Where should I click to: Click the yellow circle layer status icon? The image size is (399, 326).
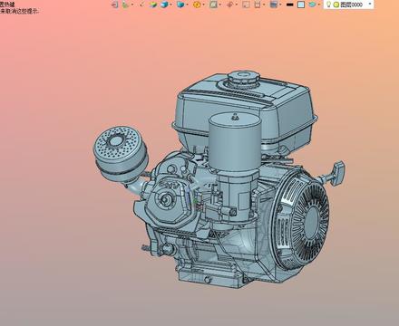point(336,5)
